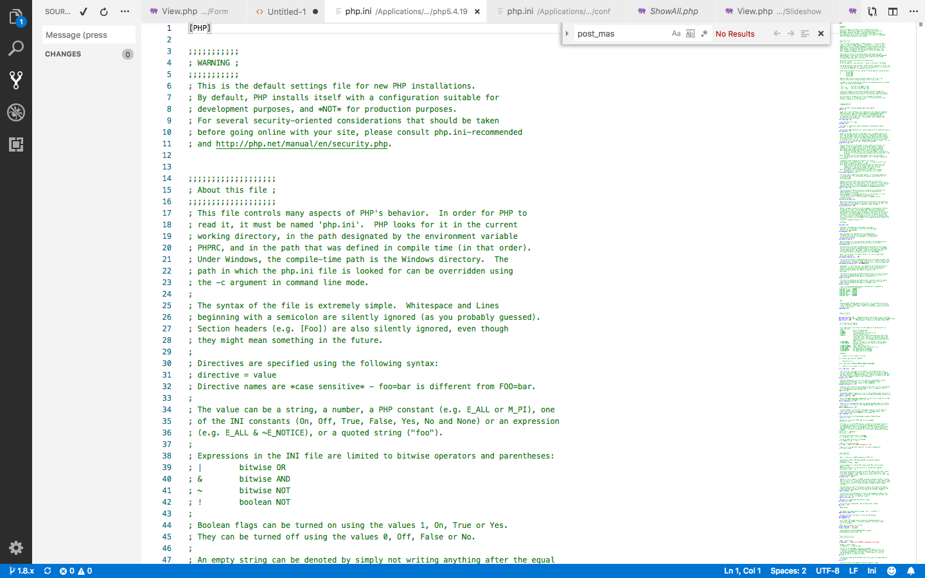Viewport: 925px width, 578px height.
Task: Refresh the source control panel
Action: pos(104,12)
